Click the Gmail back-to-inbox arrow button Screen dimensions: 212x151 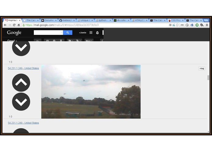(x=38, y=40)
